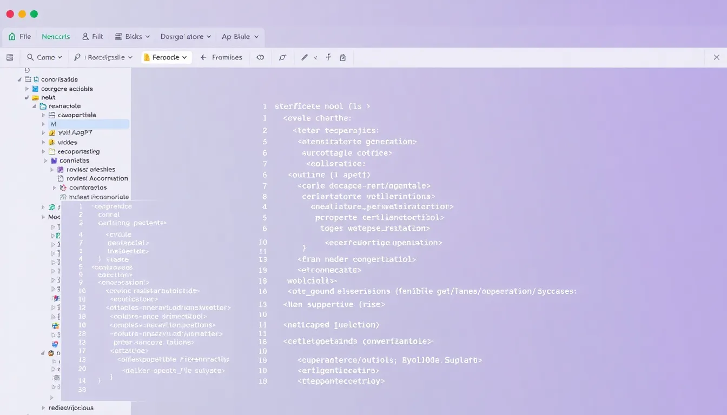Expand the viddes tree node
Image resolution: width=727 pixels, height=415 pixels.
(43, 142)
